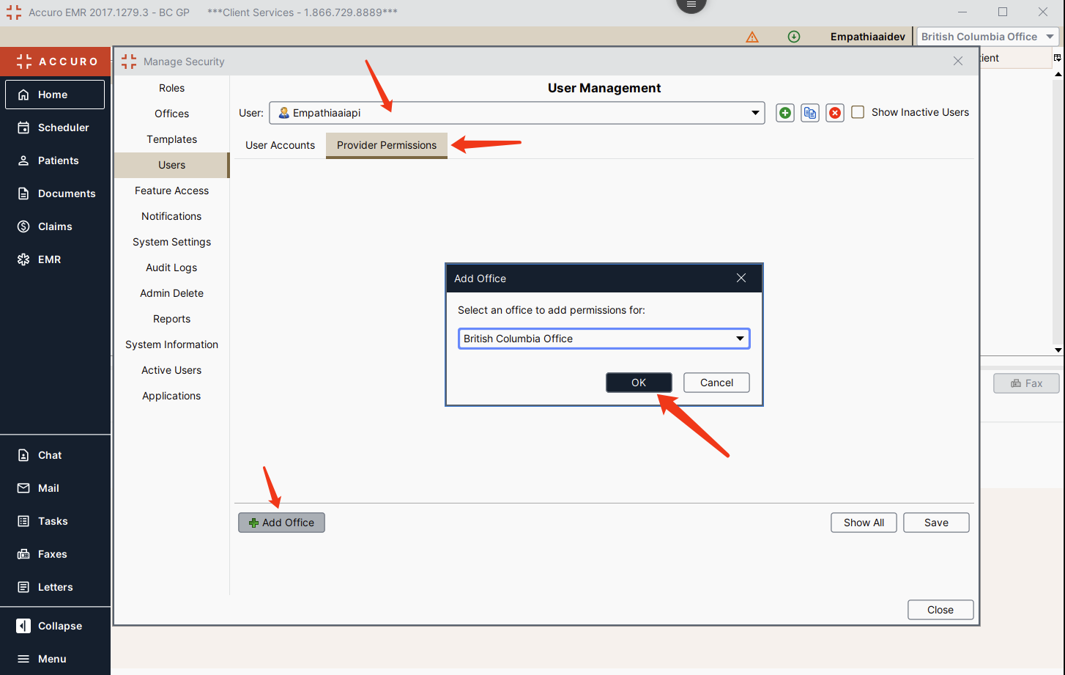Open the EMR module

pyautogui.click(x=55, y=259)
